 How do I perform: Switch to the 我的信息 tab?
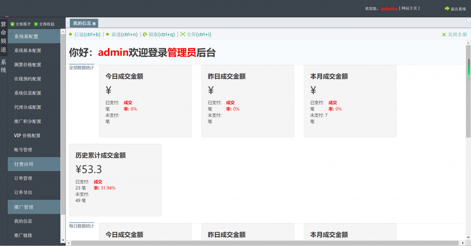pyautogui.click(x=82, y=23)
